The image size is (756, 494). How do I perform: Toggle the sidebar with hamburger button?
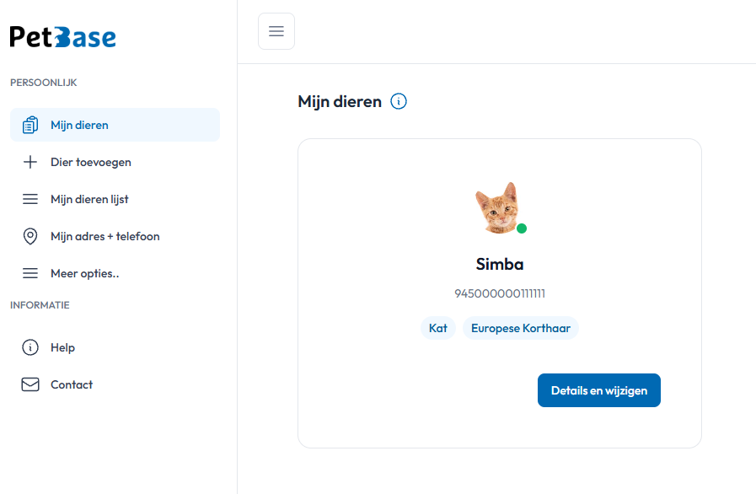click(x=276, y=31)
